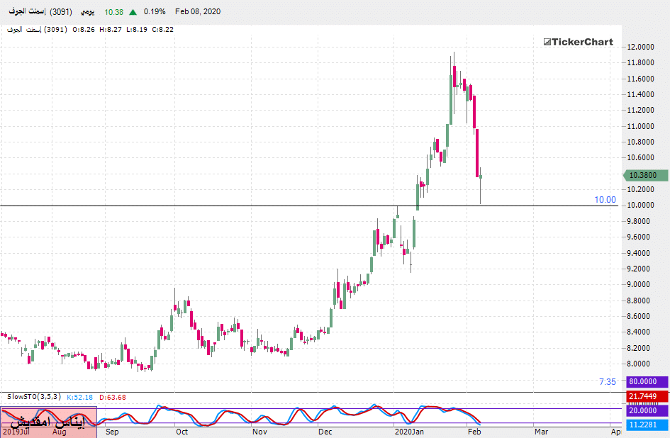Open the SlowSTO(3,5,3) indicator label
This screenshot has height=438, width=670.
pyautogui.click(x=34, y=397)
